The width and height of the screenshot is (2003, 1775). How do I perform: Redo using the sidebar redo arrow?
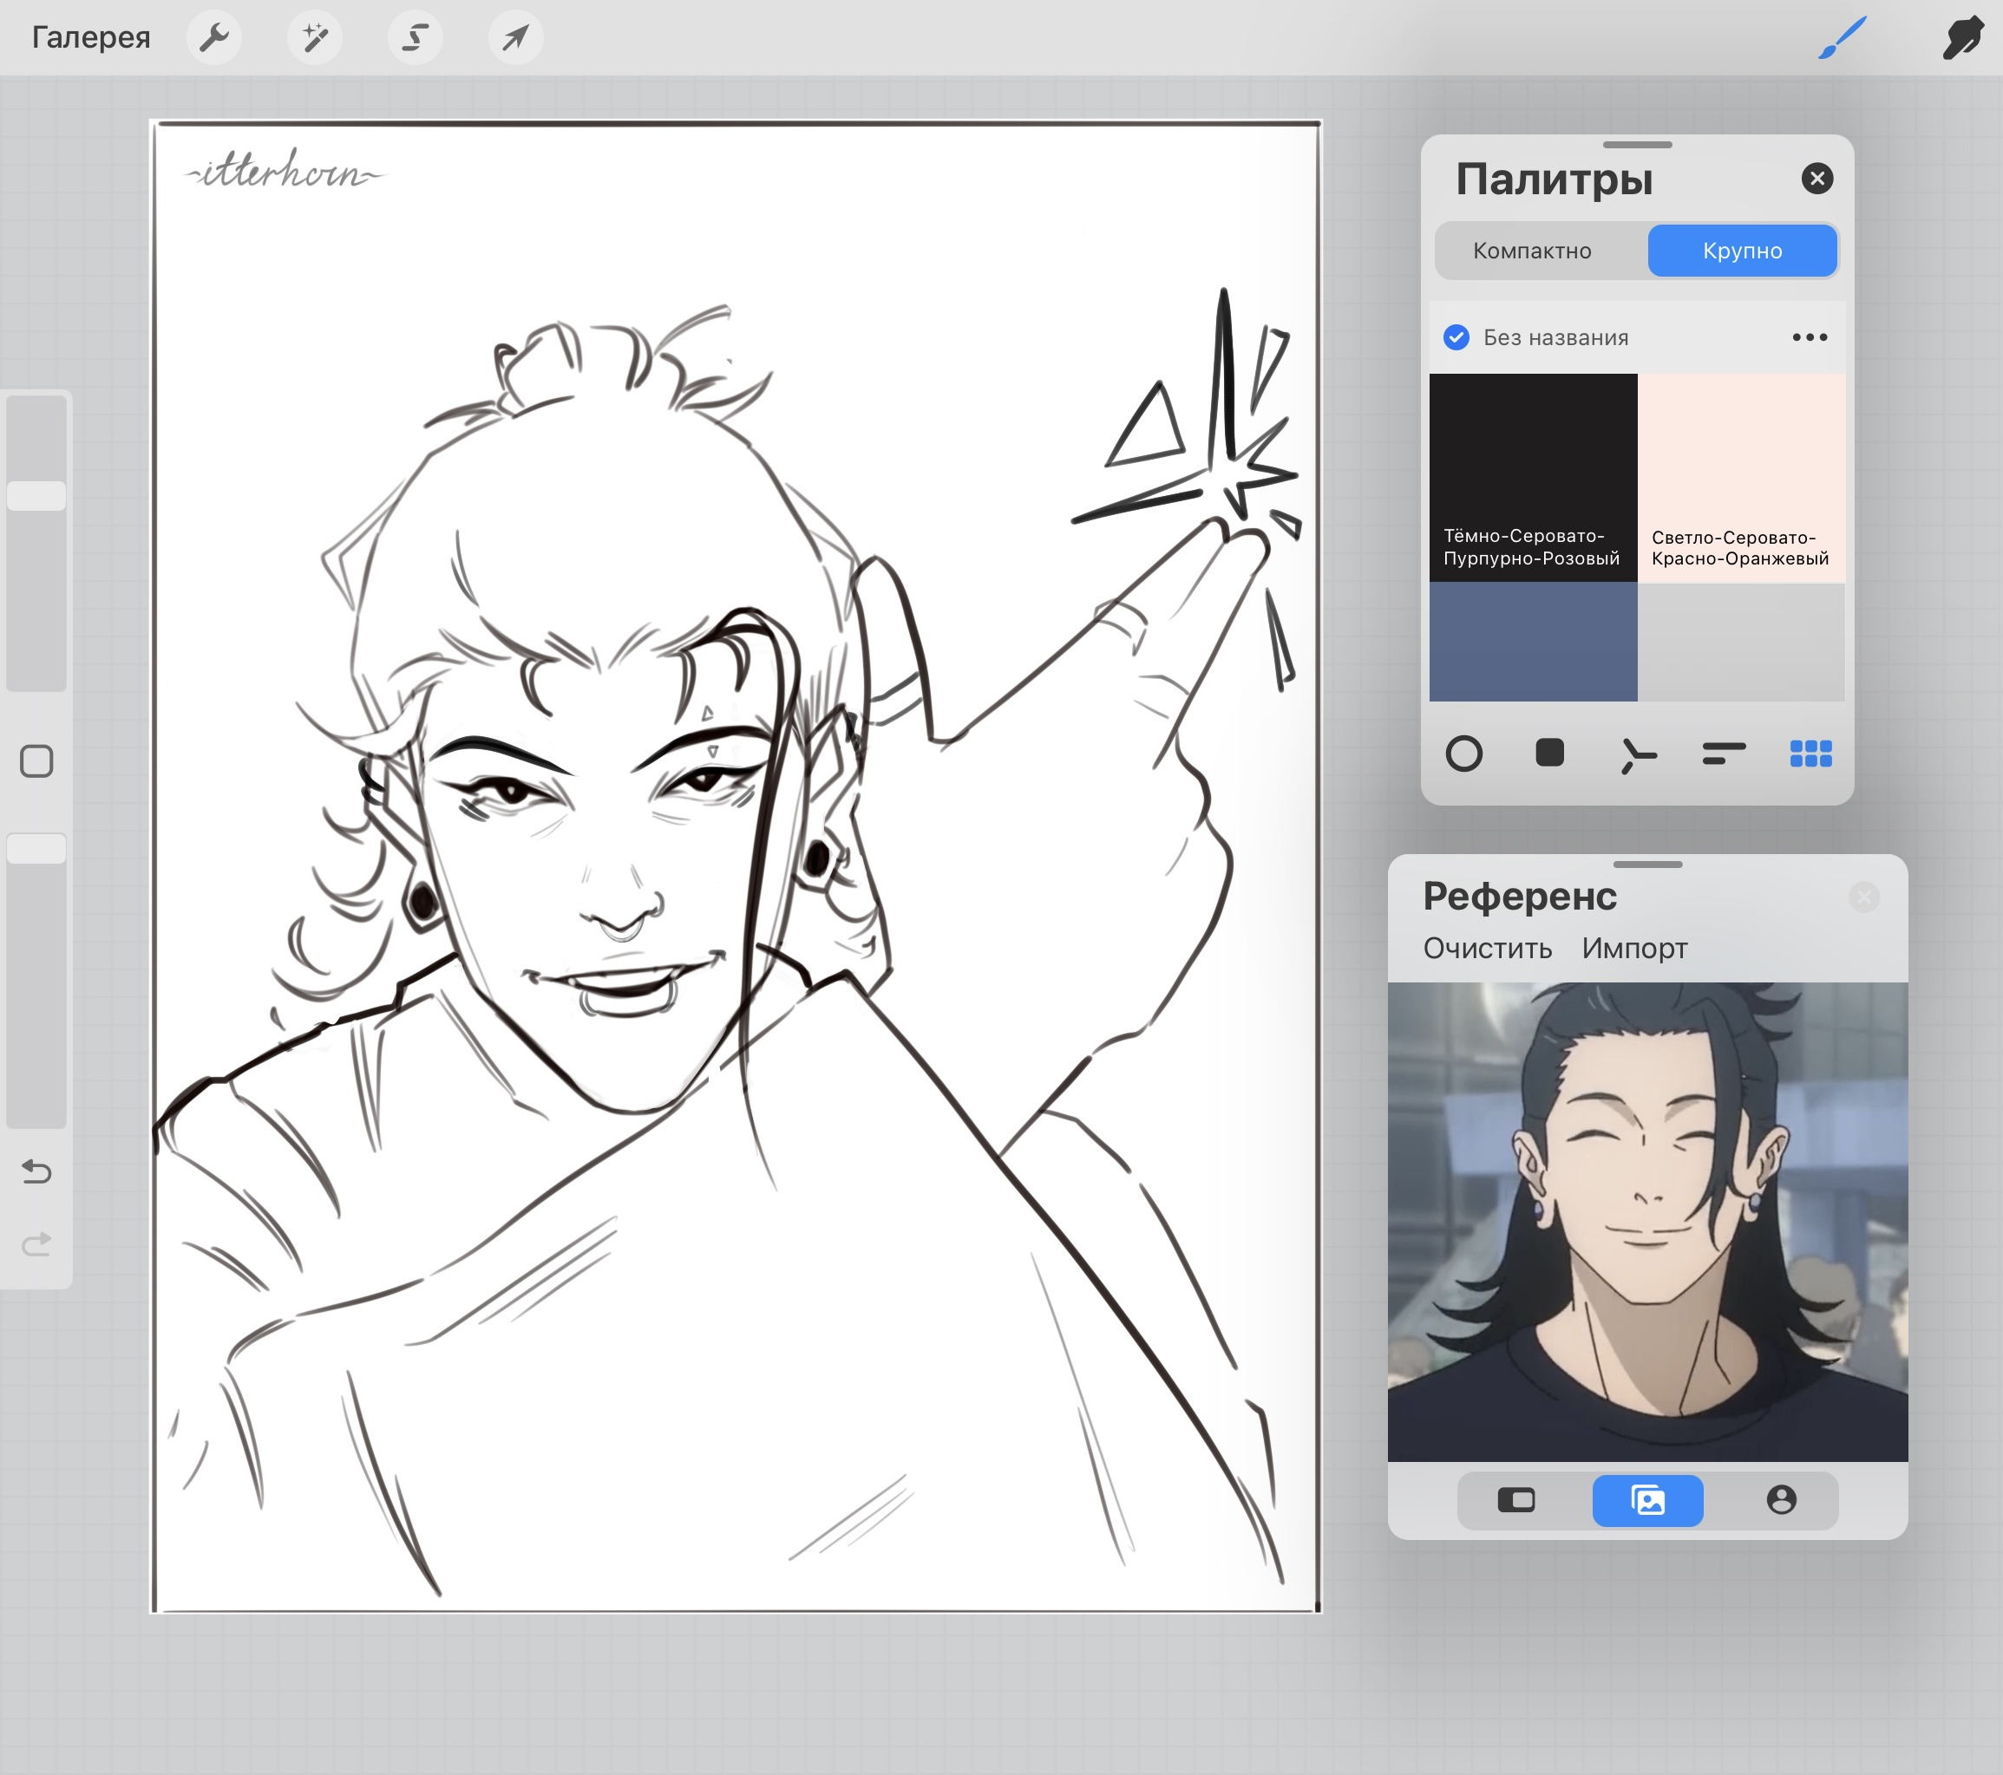pos(36,1244)
